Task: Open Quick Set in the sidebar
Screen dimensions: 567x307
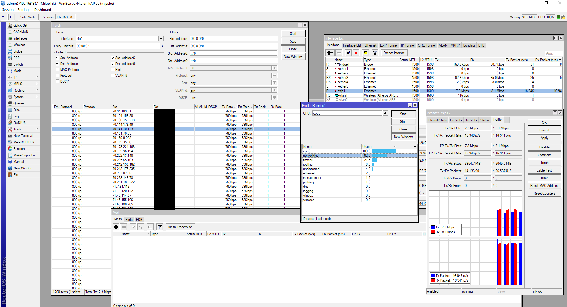Action: [x=20, y=25]
